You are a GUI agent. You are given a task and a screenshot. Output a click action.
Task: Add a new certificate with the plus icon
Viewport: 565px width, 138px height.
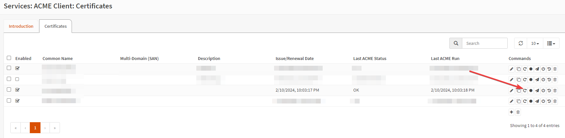512,112
